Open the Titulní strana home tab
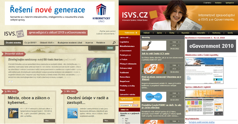The image size is (238, 124). coord(129,33)
